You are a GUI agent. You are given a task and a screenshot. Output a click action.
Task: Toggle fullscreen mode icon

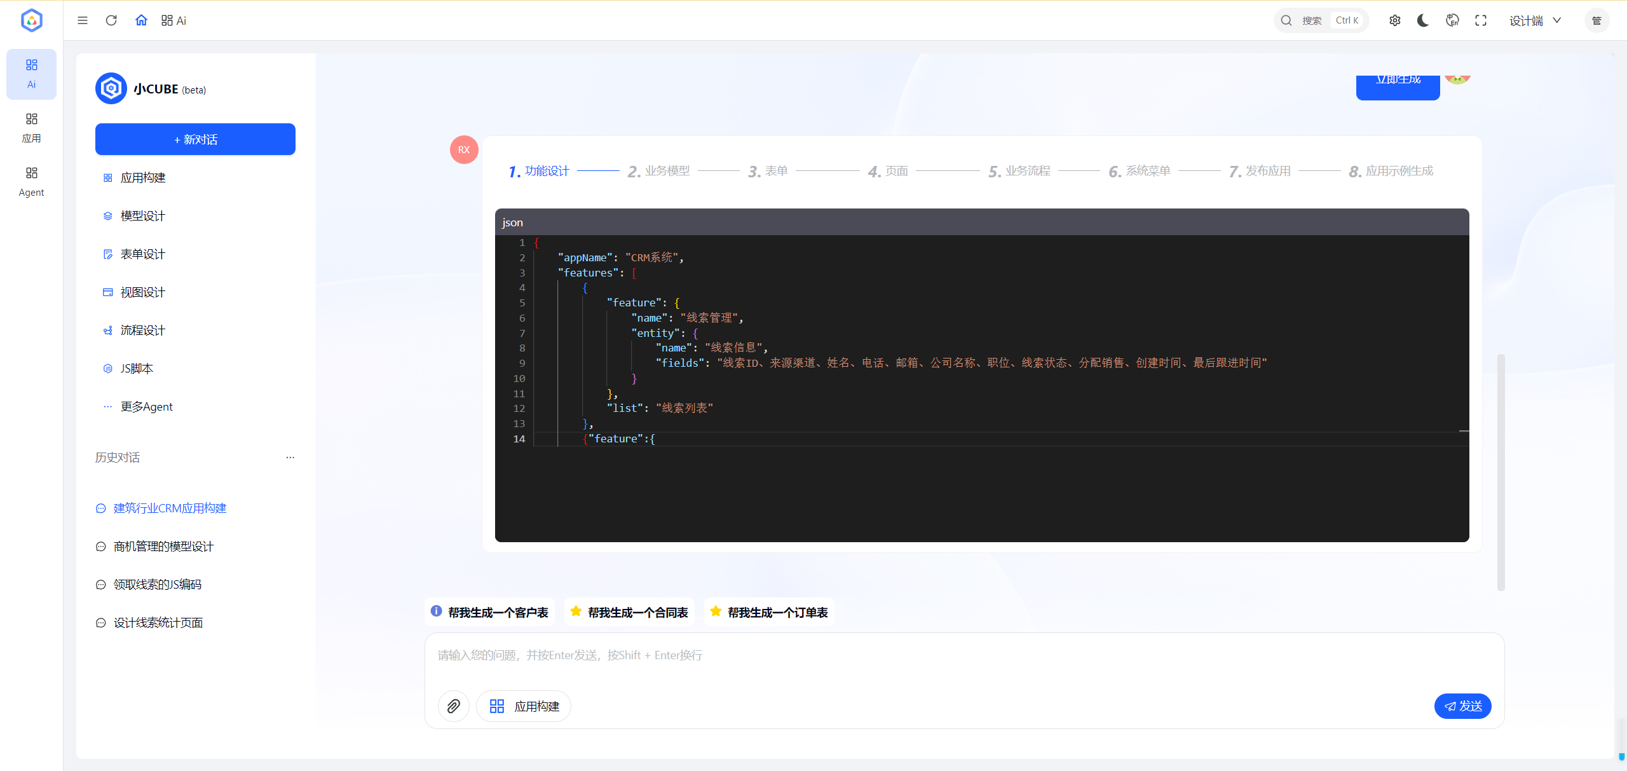pos(1481,20)
